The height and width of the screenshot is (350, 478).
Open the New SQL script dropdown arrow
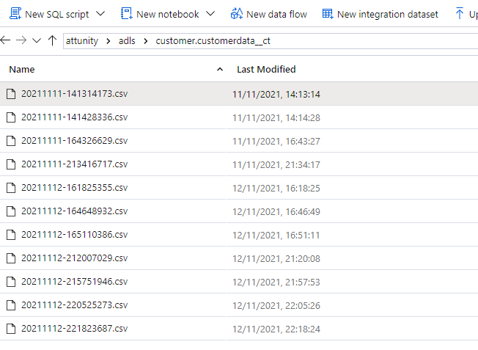pos(100,14)
